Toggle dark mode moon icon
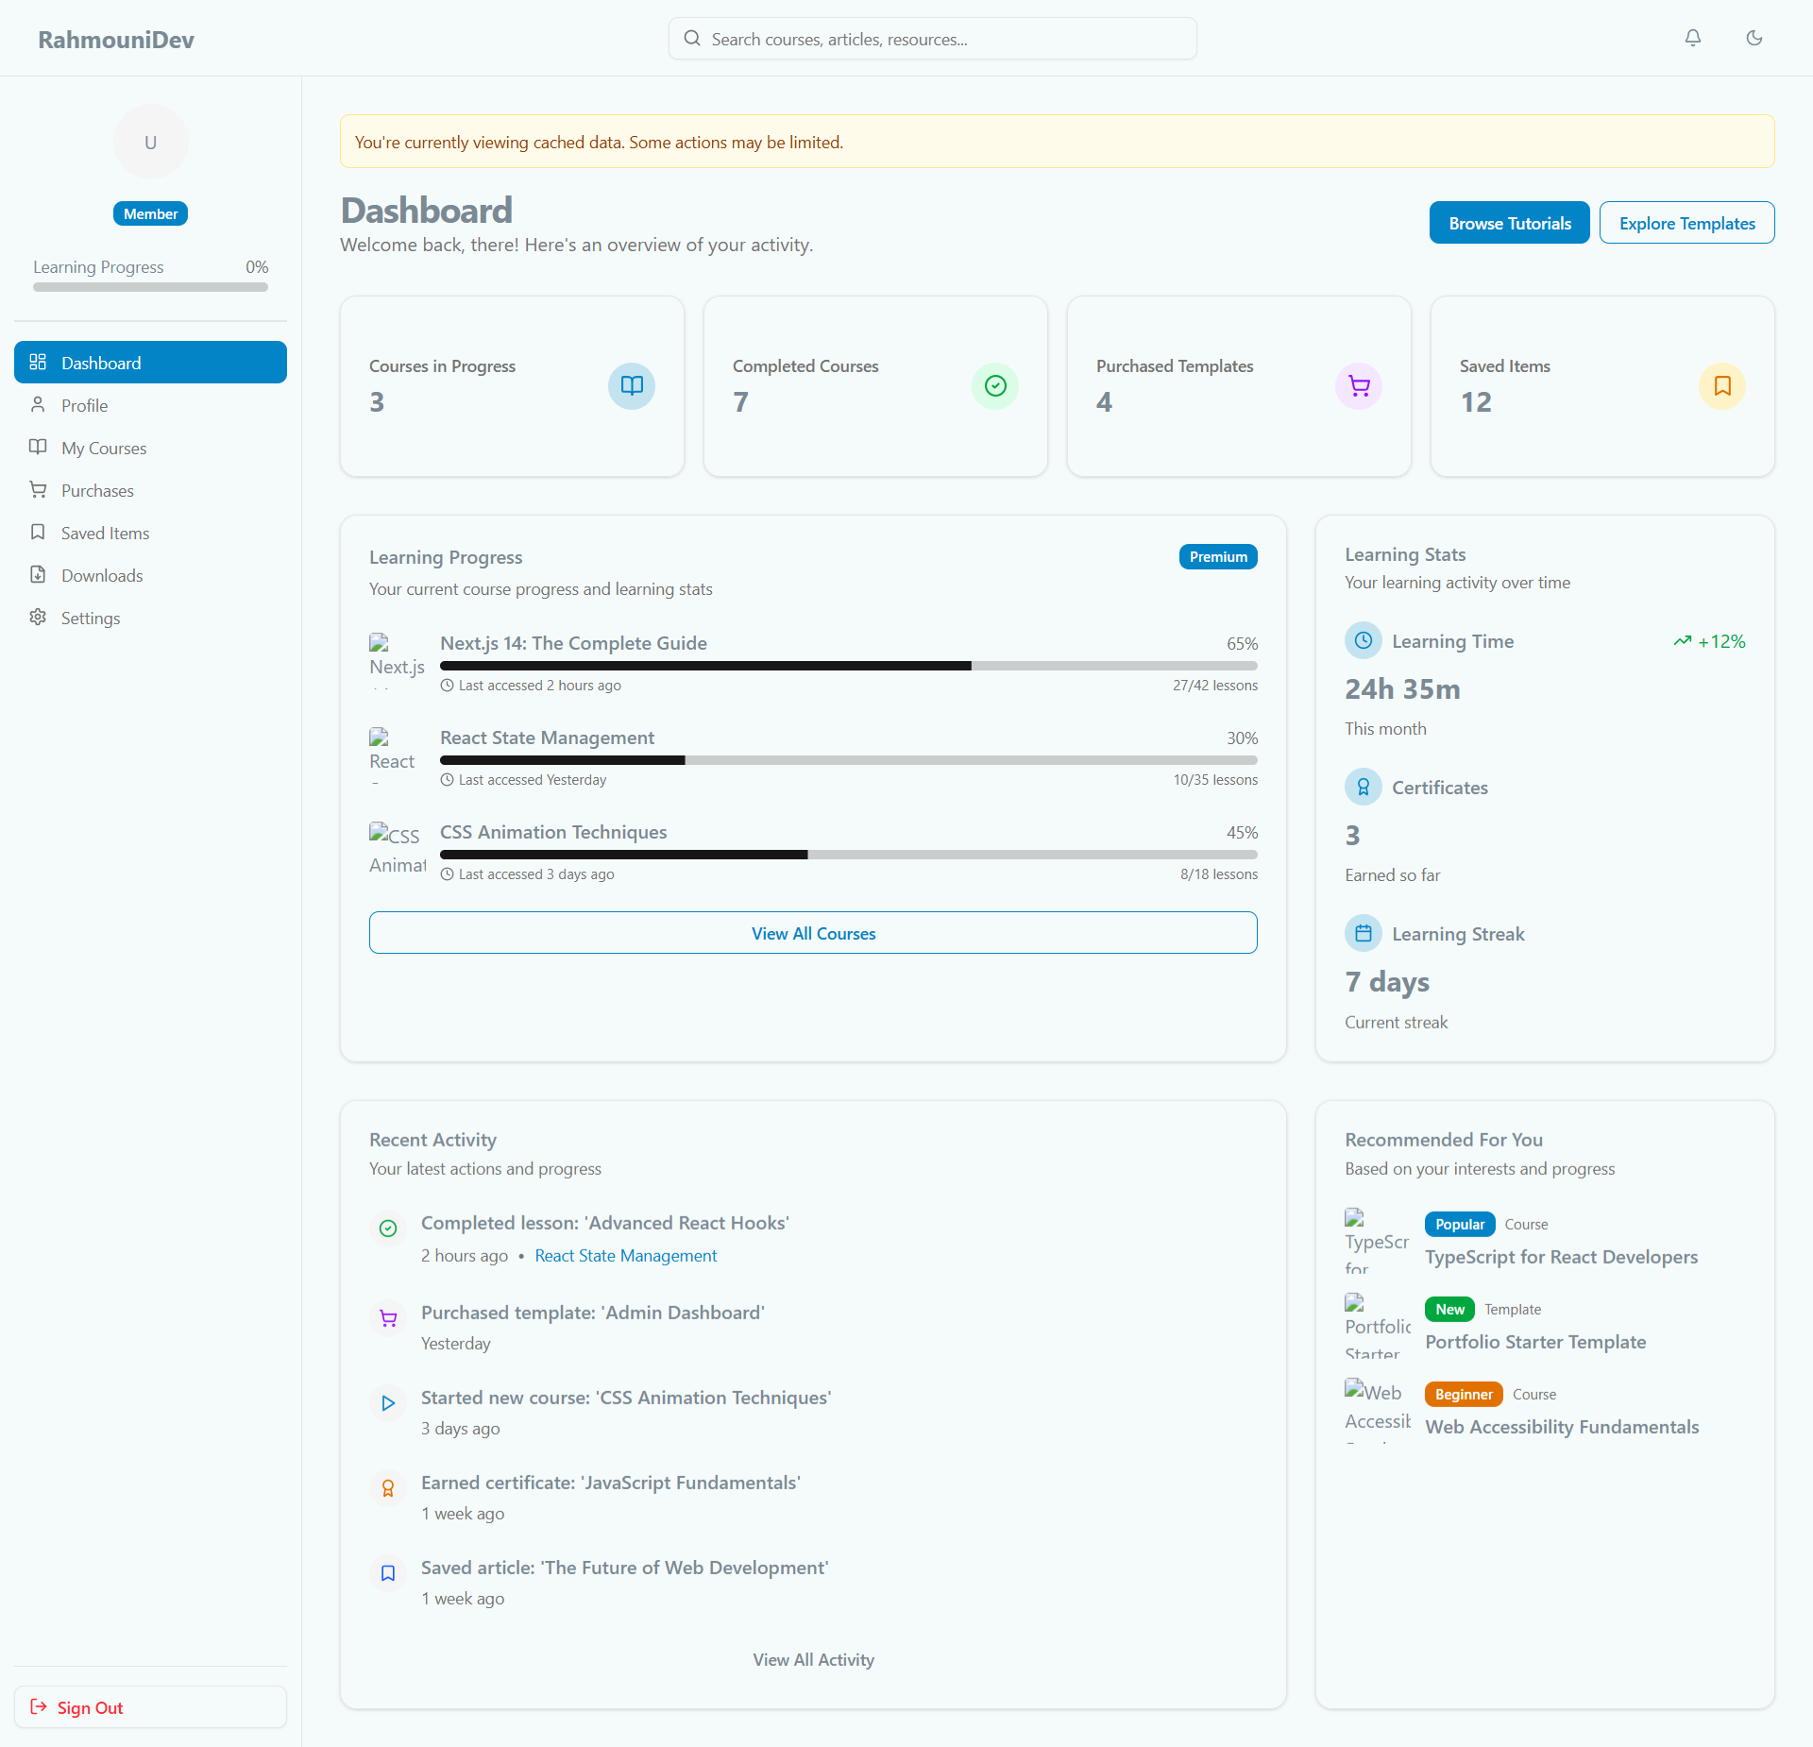 (x=1754, y=38)
